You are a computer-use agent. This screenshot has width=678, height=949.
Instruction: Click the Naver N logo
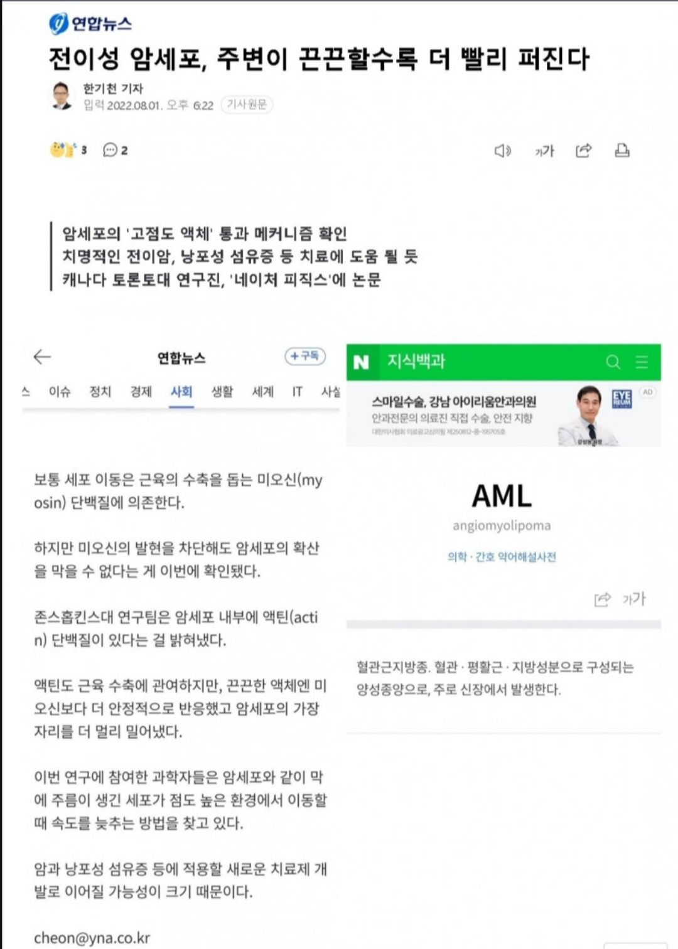pyautogui.click(x=362, y=362)
